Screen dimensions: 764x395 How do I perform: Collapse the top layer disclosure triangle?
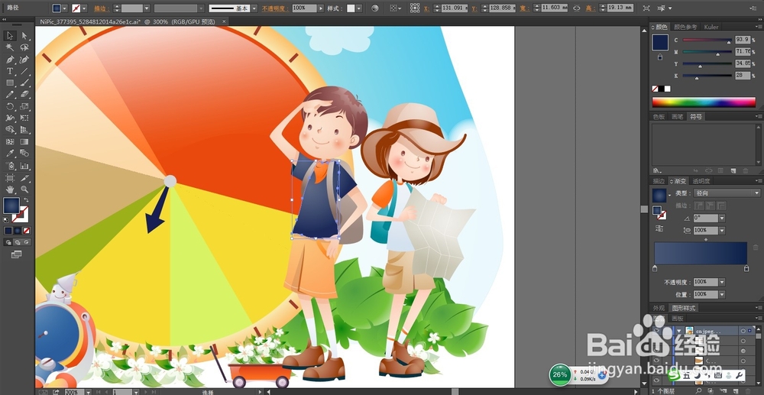pyautogui.click(x=678, y=331)
